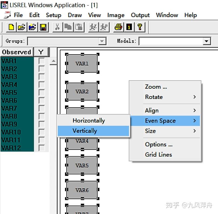Enable the Y checkbox for VAR5
218x214 pixels.
coord(42,93)
